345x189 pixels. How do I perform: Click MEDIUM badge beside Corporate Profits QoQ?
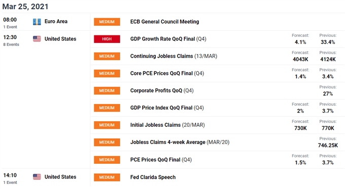click(107, 90)
